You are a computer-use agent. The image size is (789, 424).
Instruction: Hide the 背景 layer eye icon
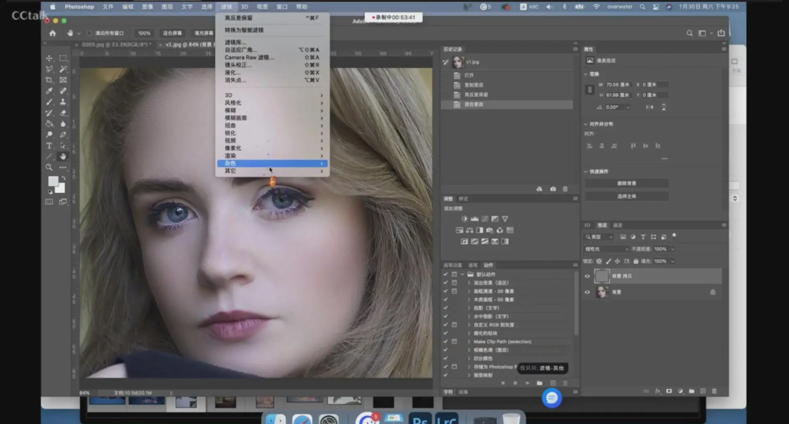pos(587,292)
